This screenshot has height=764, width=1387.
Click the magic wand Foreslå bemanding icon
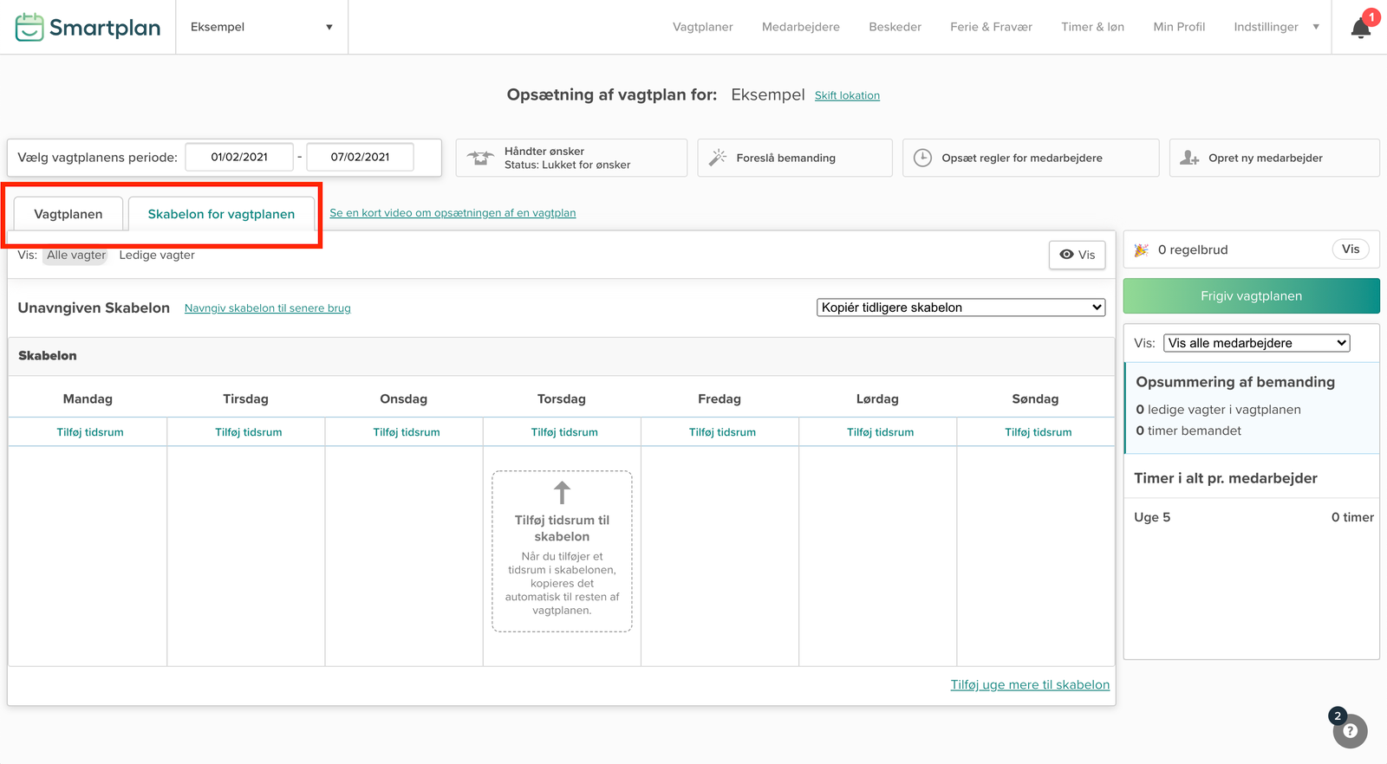(718, 158)
